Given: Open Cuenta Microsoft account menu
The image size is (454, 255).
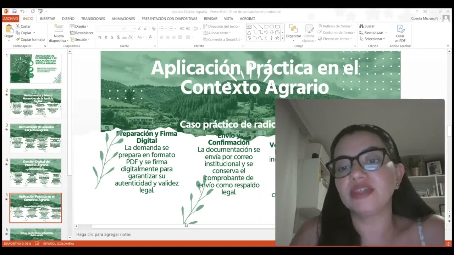Looking at the screenshot, I should pyautogui.click(x=426, y=18).
